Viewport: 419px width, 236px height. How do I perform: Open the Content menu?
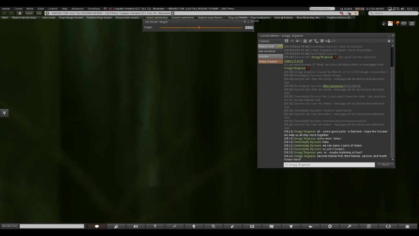[x=52, y=9]
